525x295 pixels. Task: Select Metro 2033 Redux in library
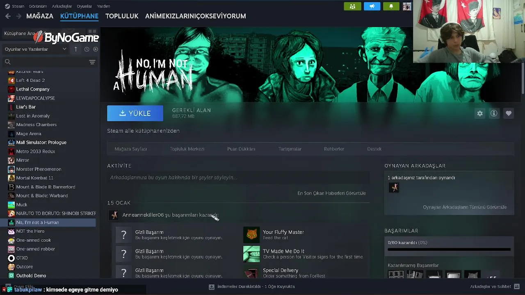(x=35, y=151)
